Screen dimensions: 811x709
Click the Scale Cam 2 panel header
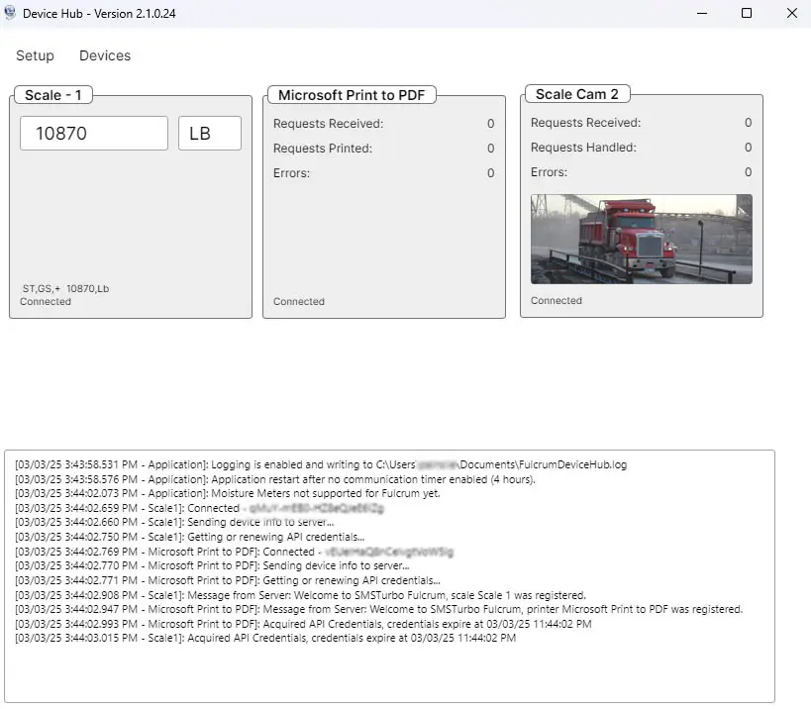[x=577, y=94]
